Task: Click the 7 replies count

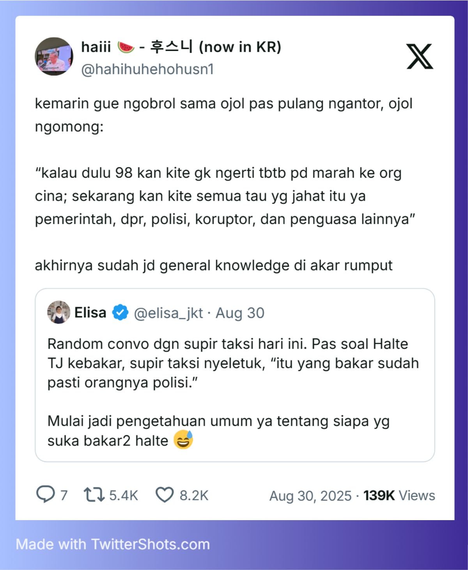Action: pos(64,495)
